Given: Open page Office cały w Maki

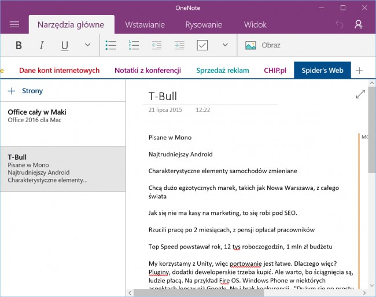Looking at the screenshot, I should 63,124.
